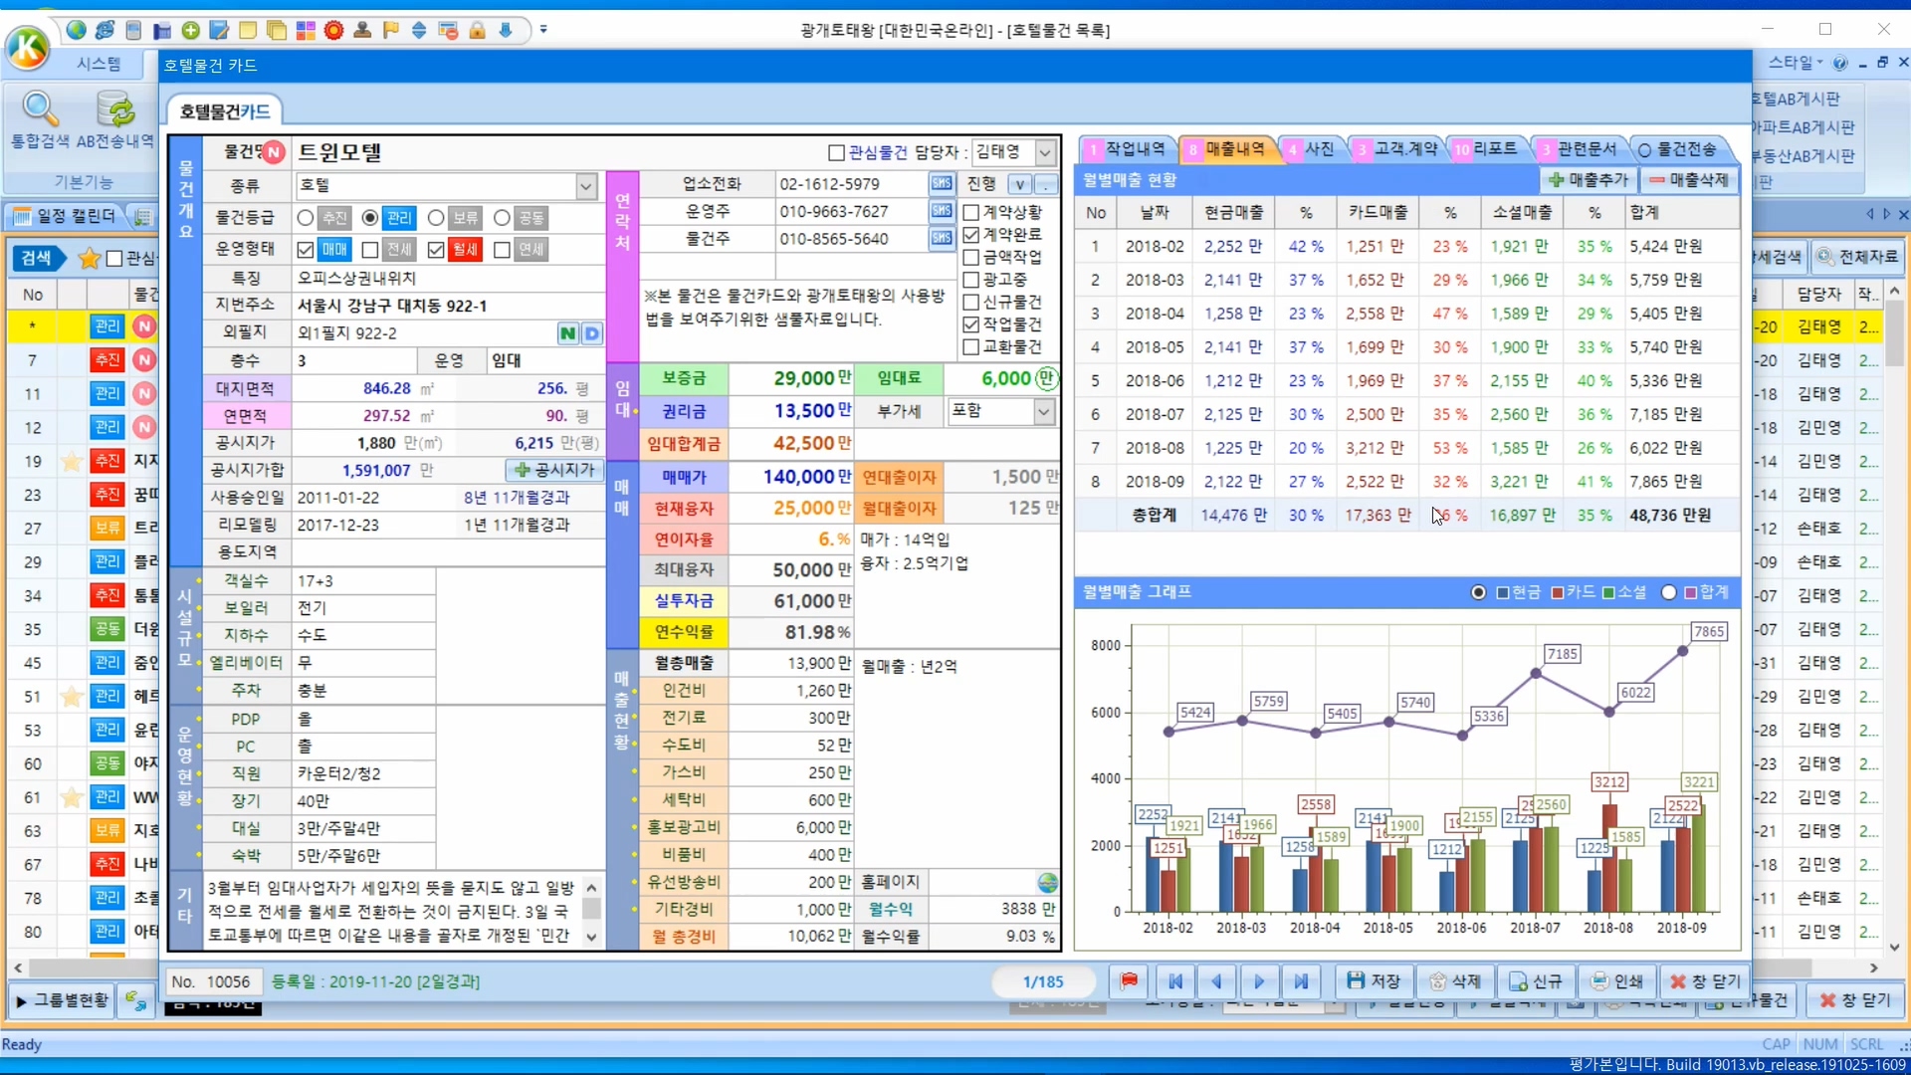Open the 부가세 포함 dropdown
The height and width of the screenshot is (1075, 1911).
(x=1043, y=411)
